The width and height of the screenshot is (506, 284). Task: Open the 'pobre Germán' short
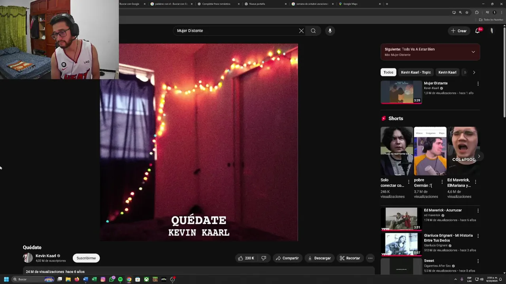click(x=430, y=151)
